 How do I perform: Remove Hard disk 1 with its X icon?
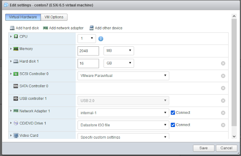[223, 63]
